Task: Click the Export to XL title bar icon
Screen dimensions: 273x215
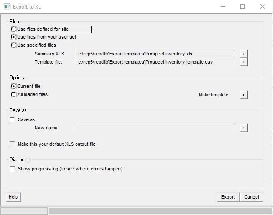Action: (x=7, y=6)
